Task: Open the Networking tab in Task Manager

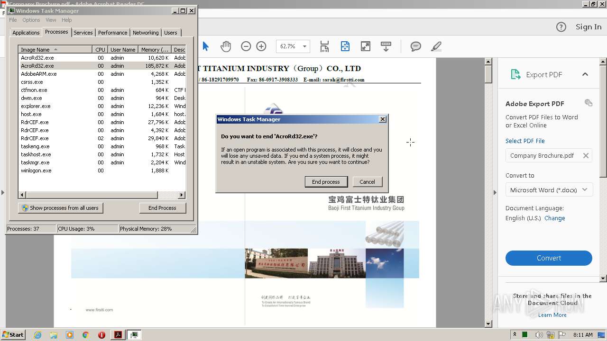Action: pos(146,33)
